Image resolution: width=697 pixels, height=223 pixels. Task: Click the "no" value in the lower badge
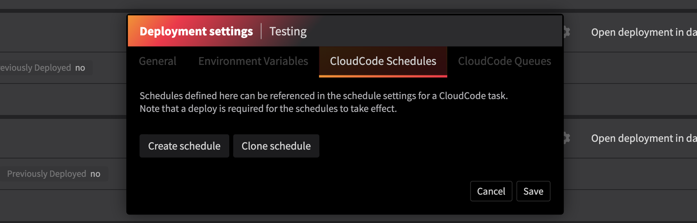(95, 174)
